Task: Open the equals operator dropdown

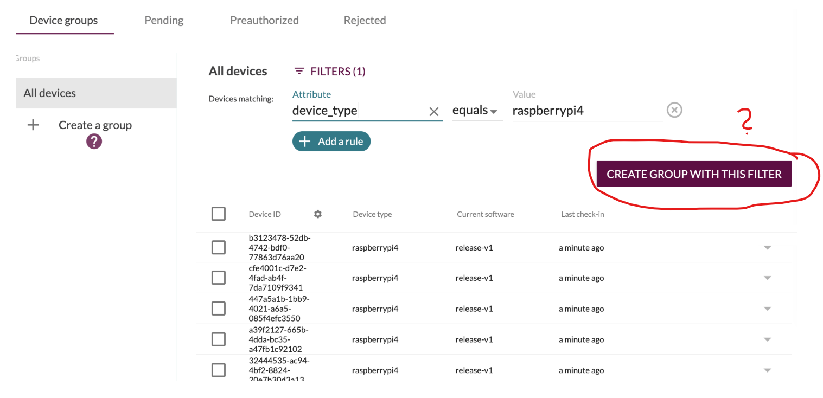Action: 475,111
